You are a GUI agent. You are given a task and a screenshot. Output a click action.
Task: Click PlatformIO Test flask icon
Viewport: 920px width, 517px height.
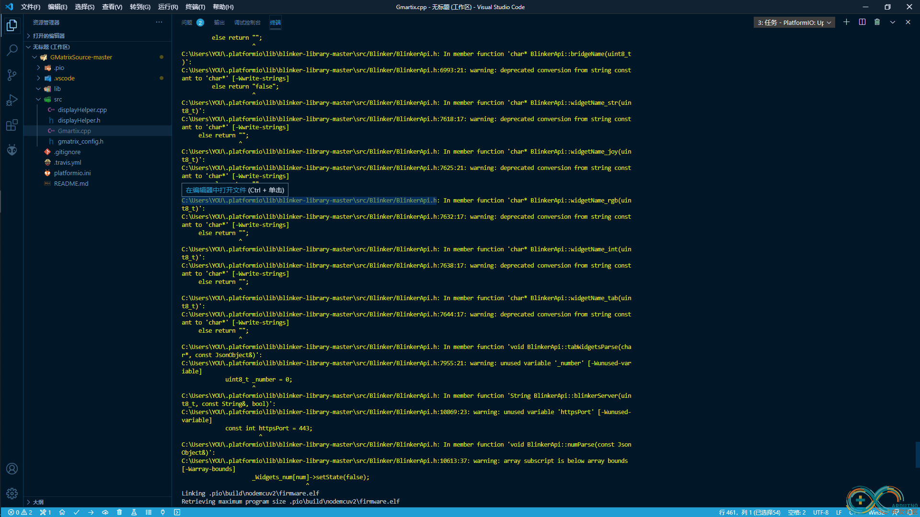click(x=134, y=512)
